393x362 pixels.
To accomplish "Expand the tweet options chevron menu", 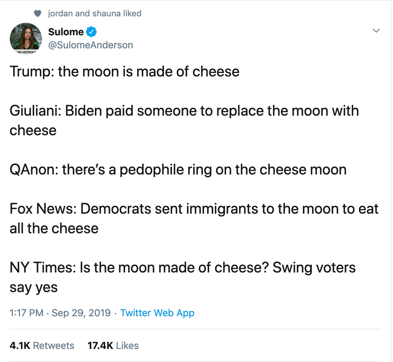I will pos(375,31).
